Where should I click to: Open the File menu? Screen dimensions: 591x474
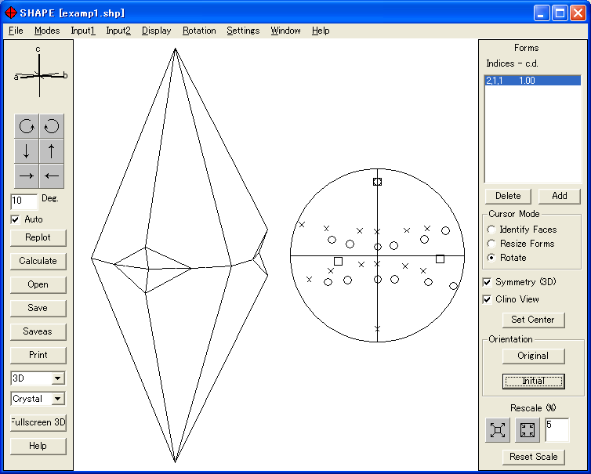click(16, 31)
